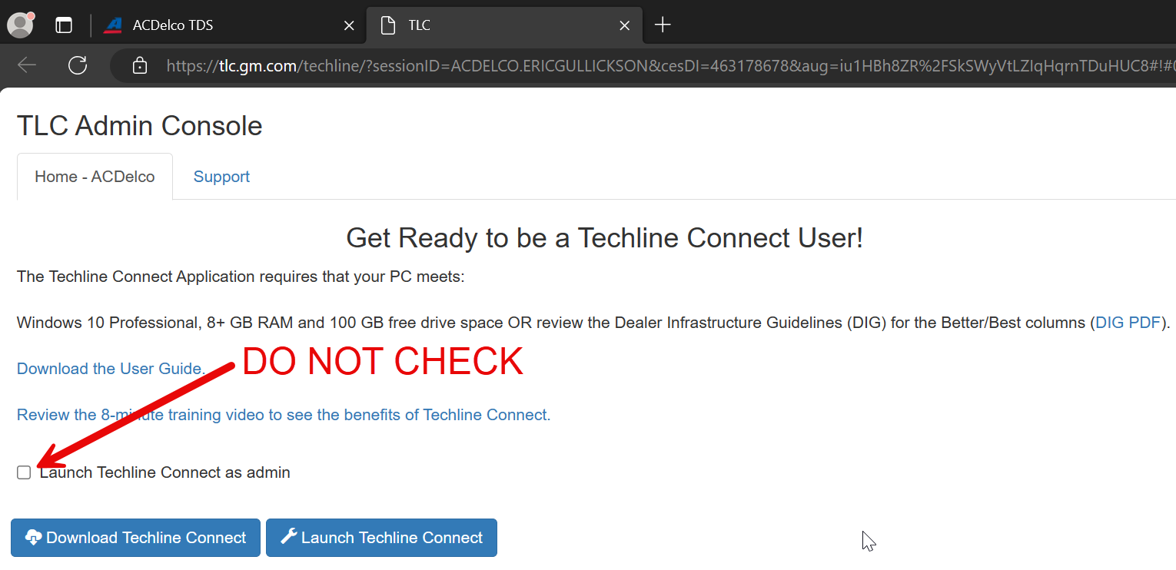Click Launch Techline Connect button

click(x=381, y=538)
